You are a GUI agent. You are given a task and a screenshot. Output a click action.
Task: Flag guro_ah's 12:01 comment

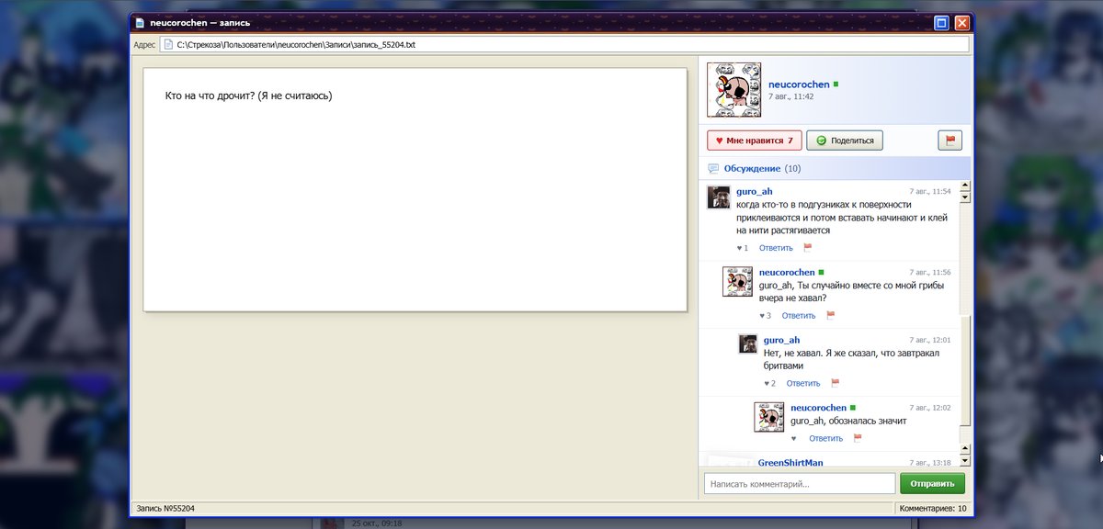click(836, 384)
